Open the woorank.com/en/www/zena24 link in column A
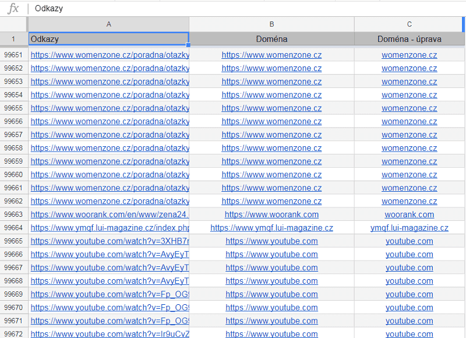 coord(110,214)
